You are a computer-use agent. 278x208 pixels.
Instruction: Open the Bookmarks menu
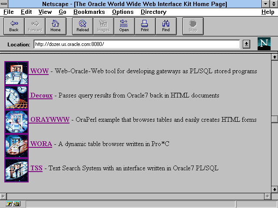88,12
